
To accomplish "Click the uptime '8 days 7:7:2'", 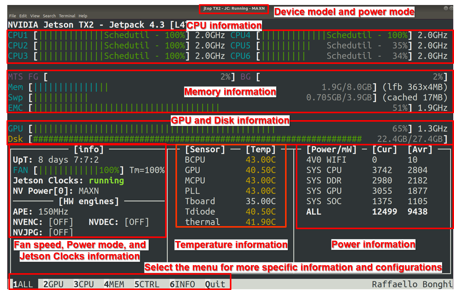I will click(x=68, y=160).
